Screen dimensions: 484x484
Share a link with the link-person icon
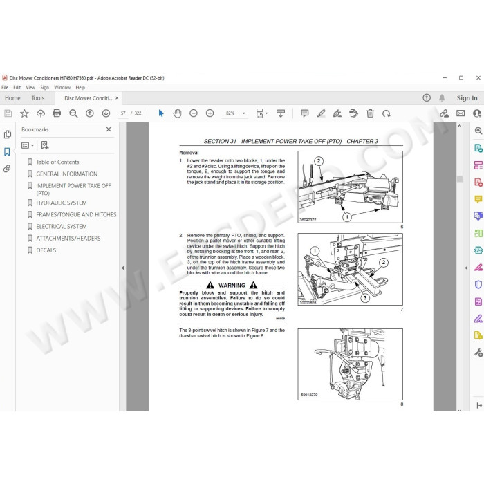click(444, 113)
